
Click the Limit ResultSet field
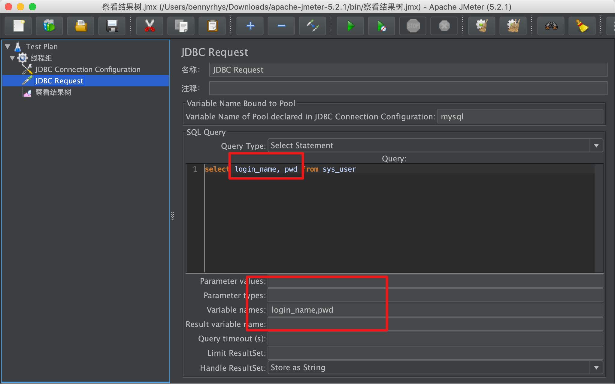(435, 353)
